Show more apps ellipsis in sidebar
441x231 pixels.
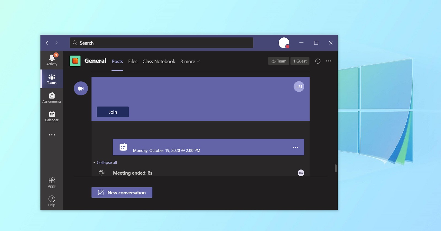pos(52,135)
